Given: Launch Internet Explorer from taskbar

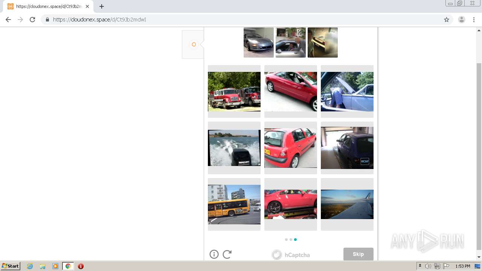Looking at the screenshot, I should [x=30, y=266].
